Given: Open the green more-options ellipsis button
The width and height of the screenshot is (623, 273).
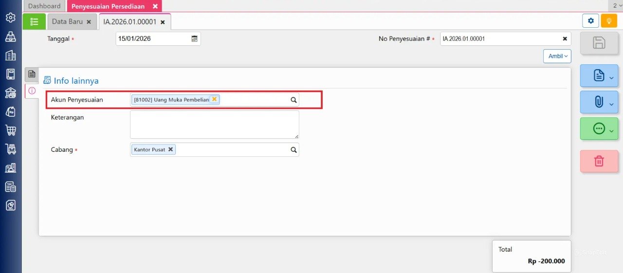Looking at the screenshot, I should tap(599, 128).
